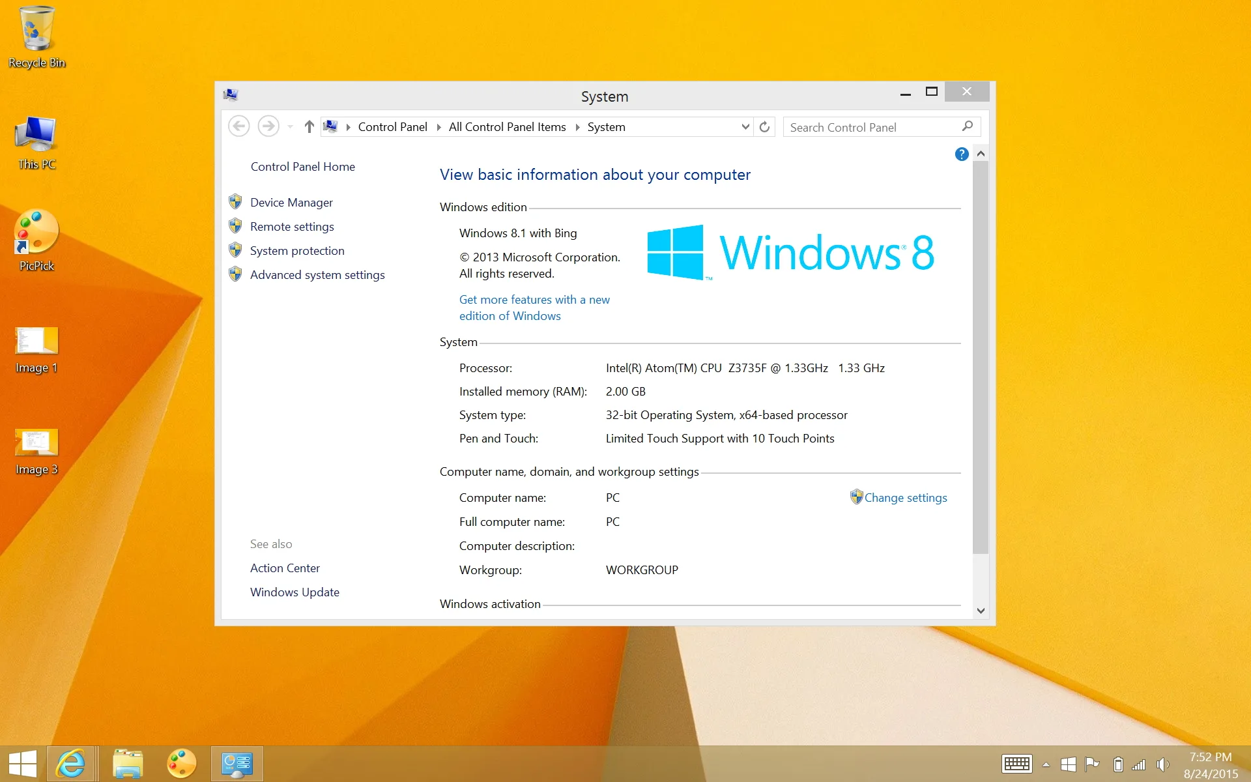
Task: Click the blue Help question mark icon
Action: click(961, 154)
